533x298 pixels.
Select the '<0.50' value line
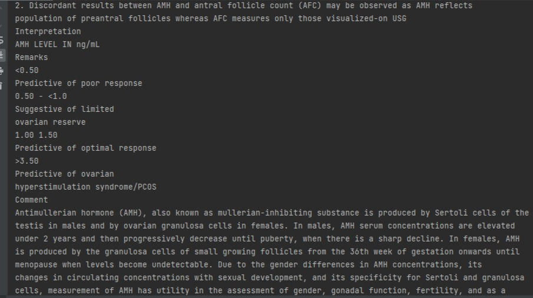tap(27, 70)
